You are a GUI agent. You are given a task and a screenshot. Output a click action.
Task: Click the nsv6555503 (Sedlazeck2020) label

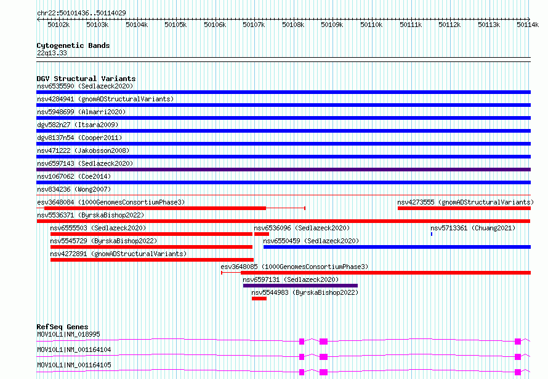[x=98, y=228]
